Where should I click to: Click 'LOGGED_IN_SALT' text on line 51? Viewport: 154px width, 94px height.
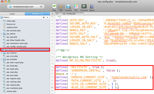pos(82,40)
